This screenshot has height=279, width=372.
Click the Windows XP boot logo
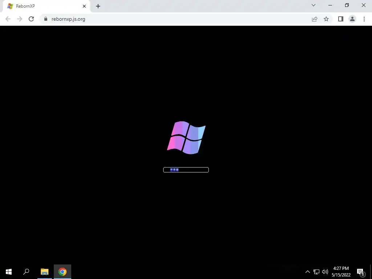coord(186,138)
